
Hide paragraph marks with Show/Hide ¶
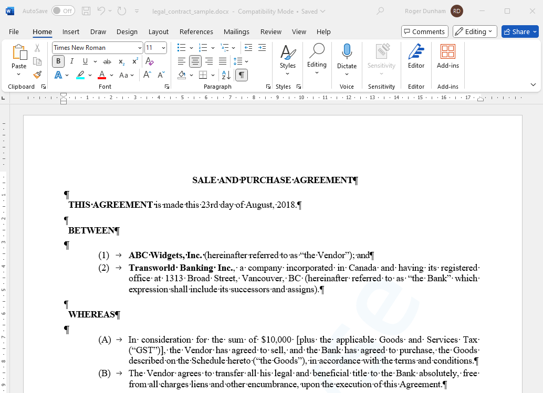[x=242, y=75]
